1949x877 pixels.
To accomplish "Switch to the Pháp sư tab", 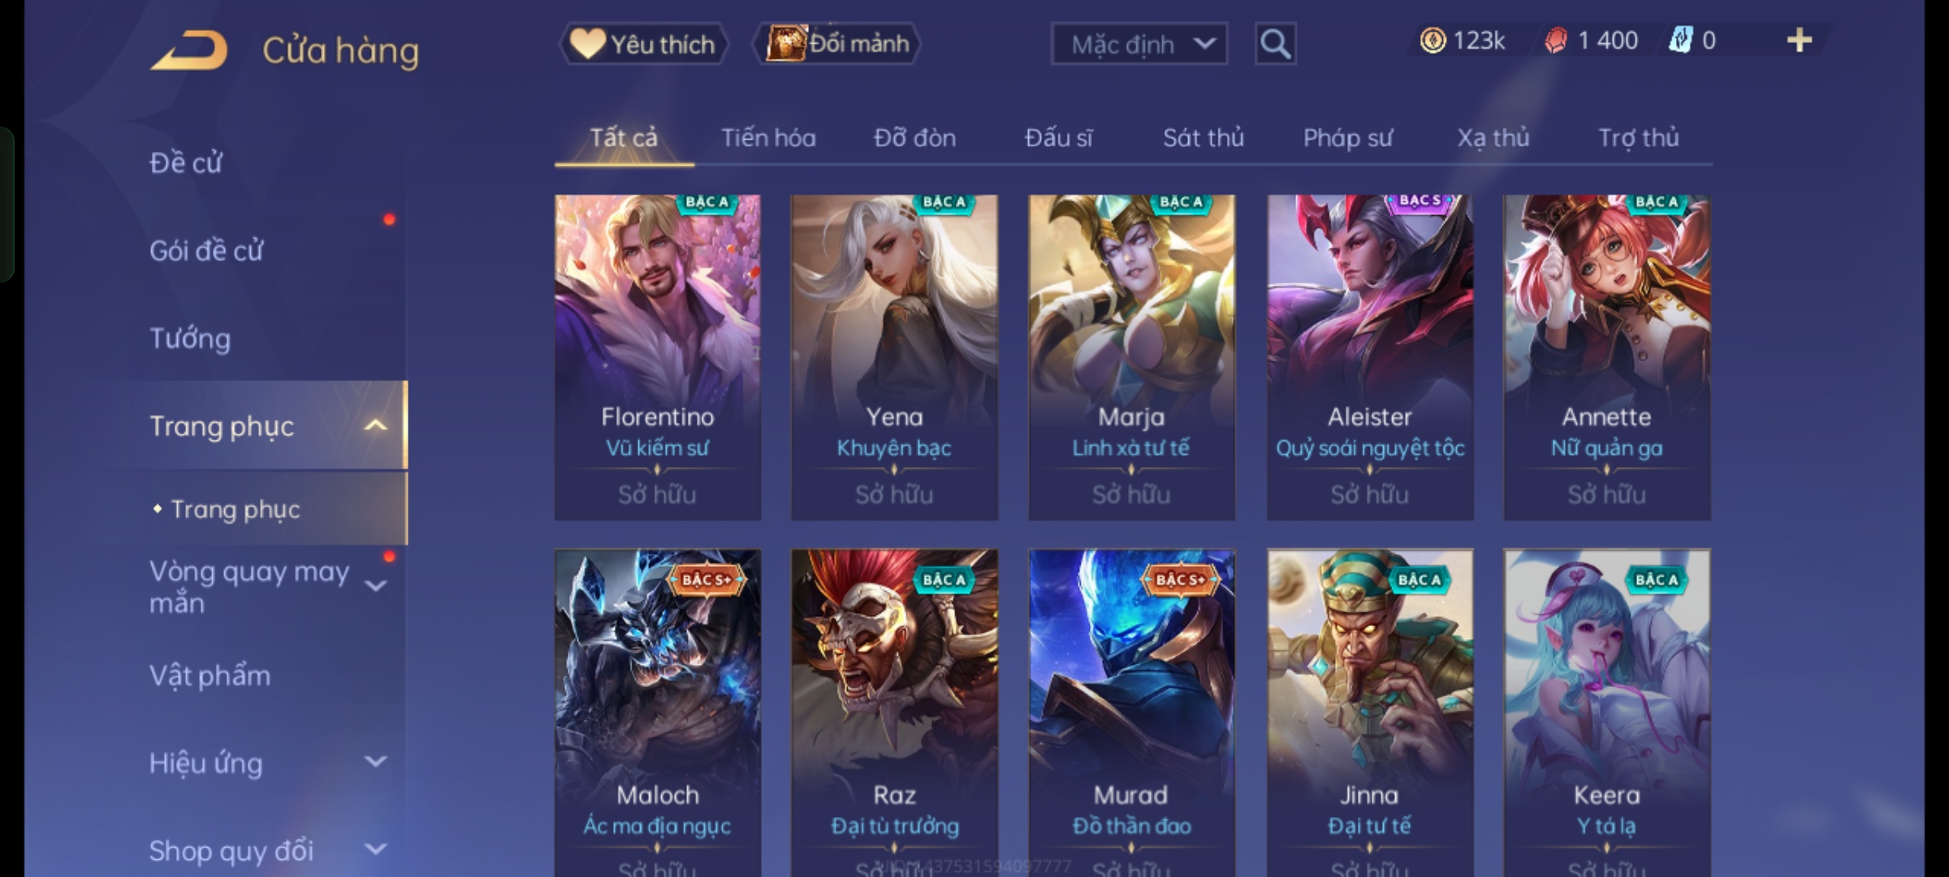I will tap(1348, 138).
